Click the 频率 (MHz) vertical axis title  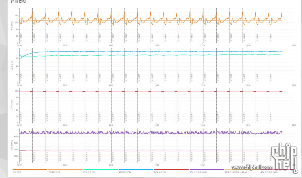click(x=12, y=145)
